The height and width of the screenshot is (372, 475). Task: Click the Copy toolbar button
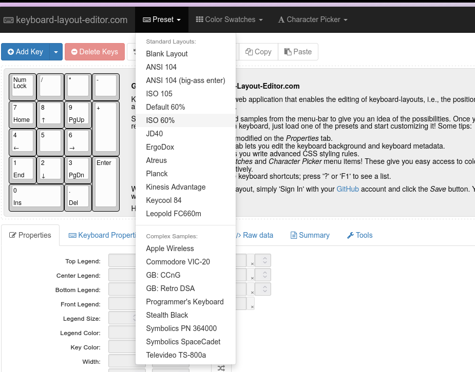click(258, 52)
